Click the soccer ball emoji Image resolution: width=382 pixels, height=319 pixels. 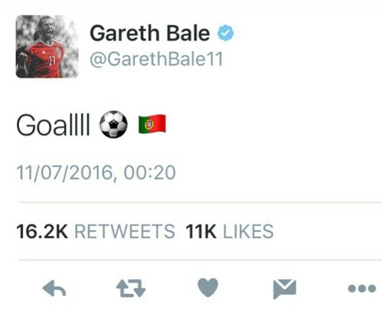pos(114,124)
